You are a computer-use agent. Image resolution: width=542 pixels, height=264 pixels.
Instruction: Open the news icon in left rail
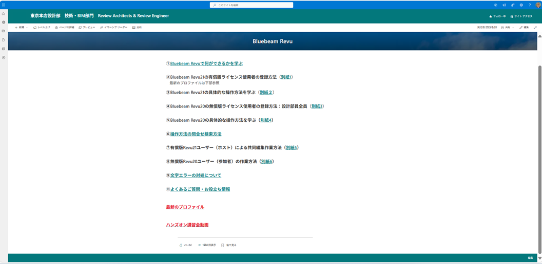tap(4, 31)
